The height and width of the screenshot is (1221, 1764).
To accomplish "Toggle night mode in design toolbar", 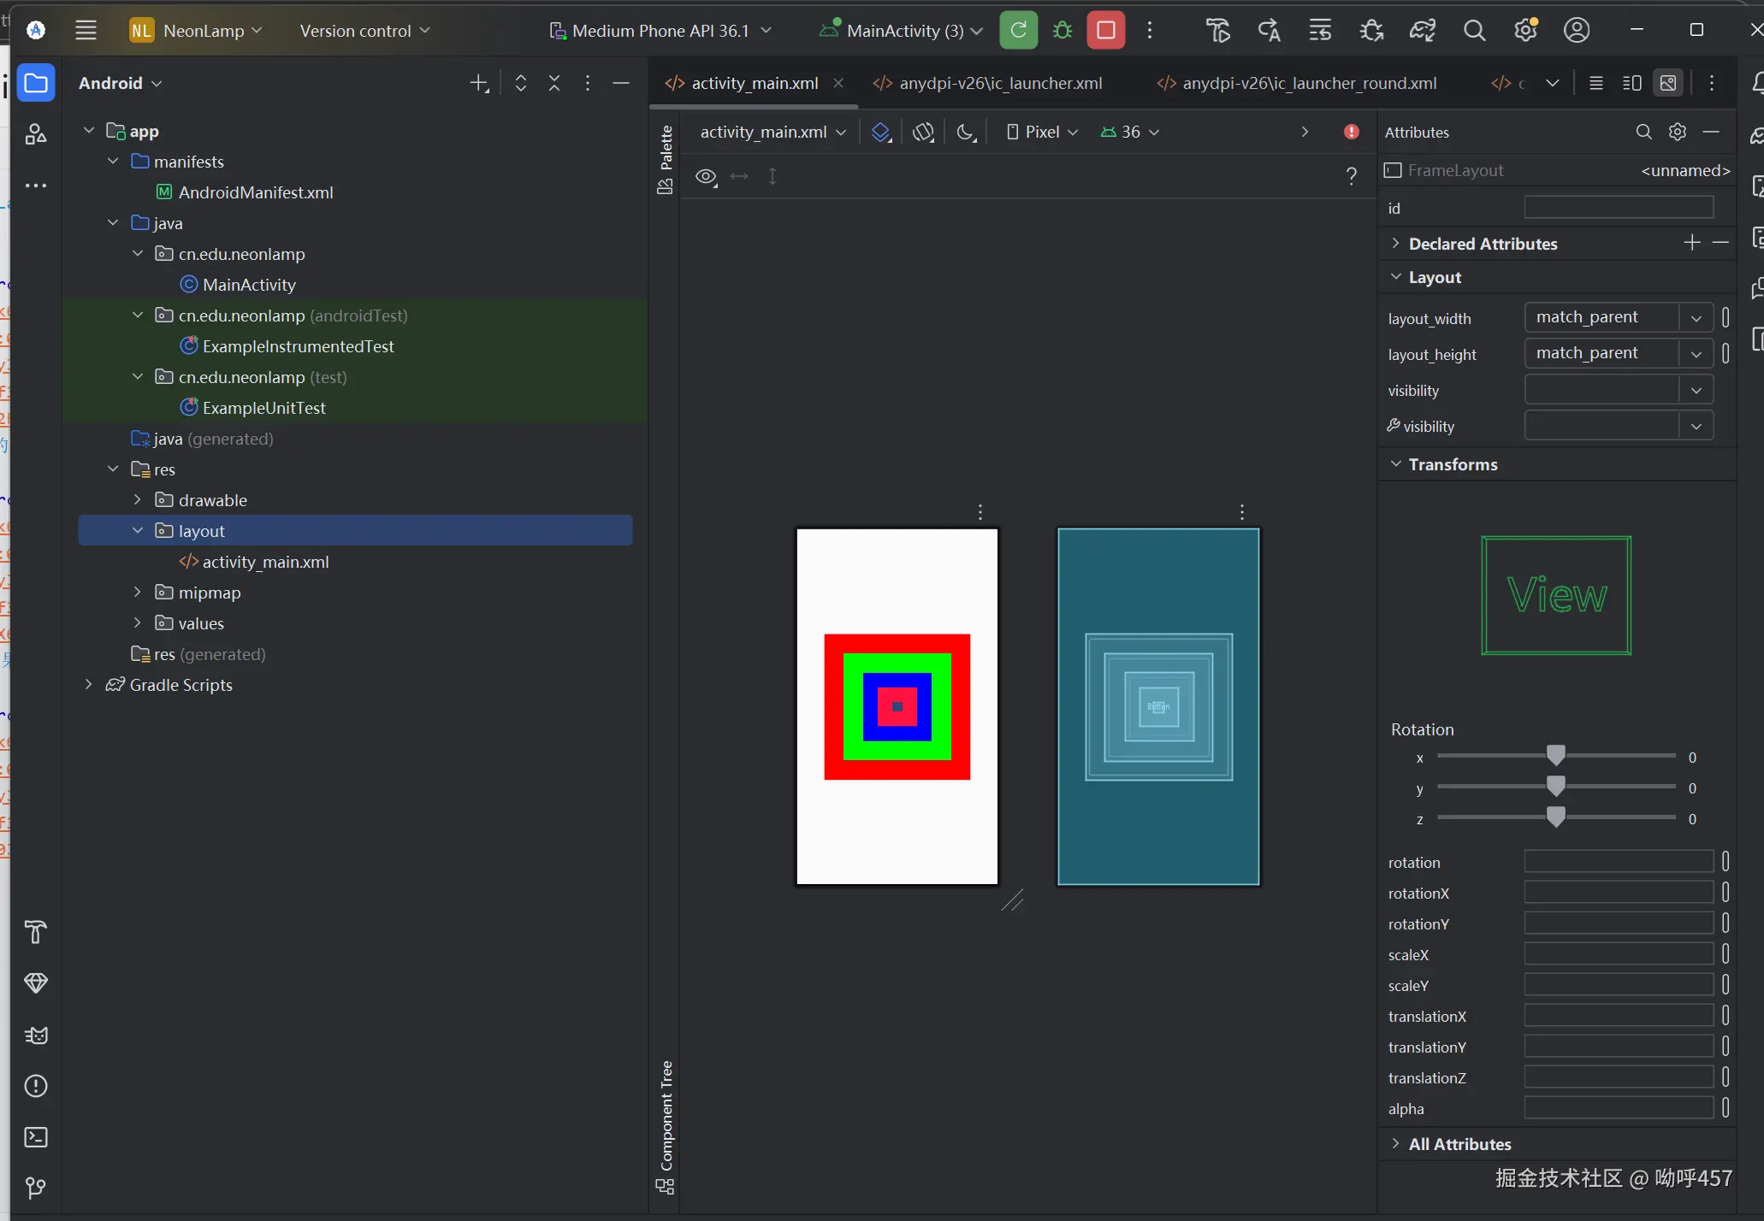I will (966, 132).
